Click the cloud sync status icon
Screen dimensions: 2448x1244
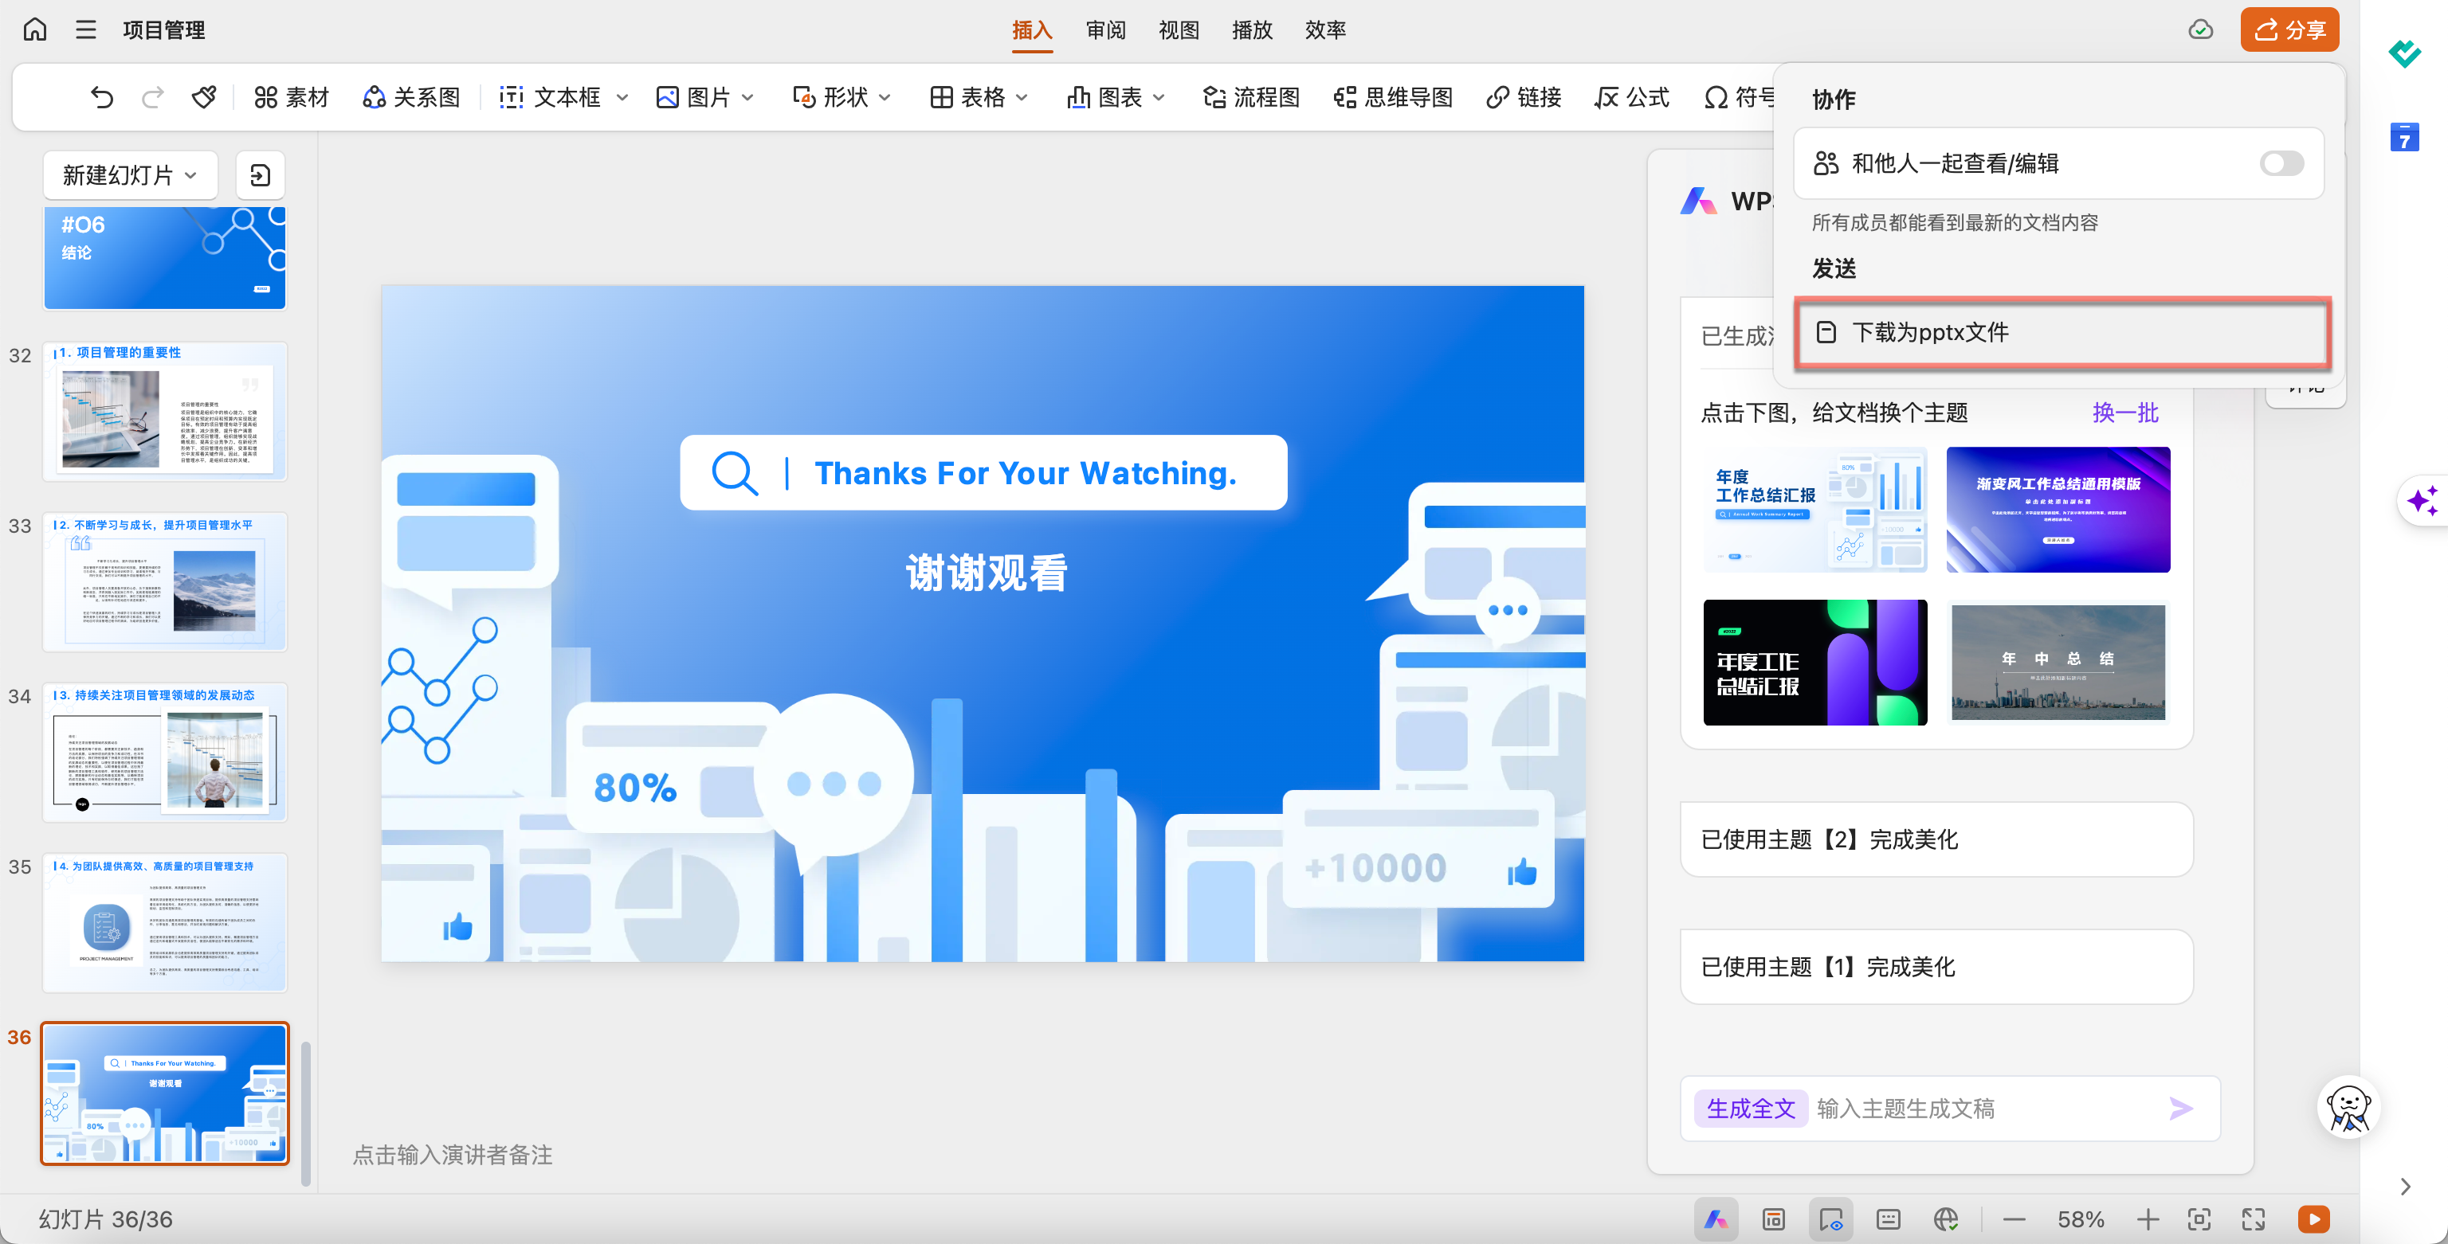tap(2201, 29)
